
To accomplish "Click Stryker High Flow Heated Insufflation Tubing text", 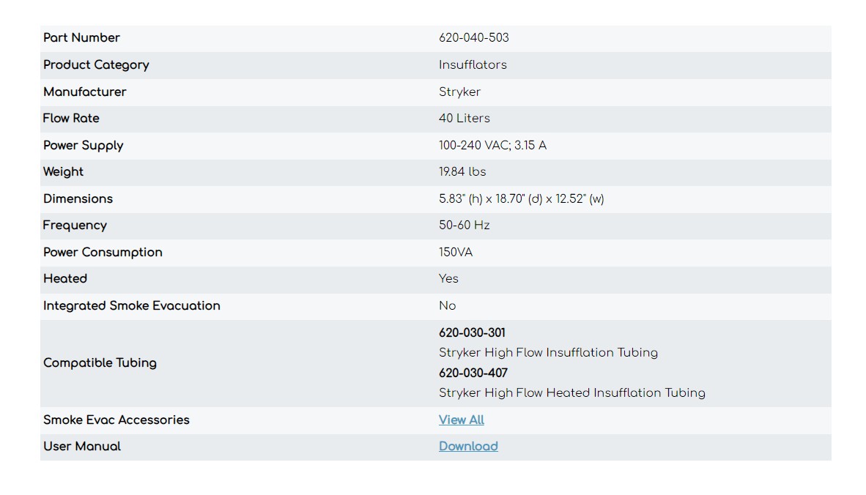I will point(572,393).
